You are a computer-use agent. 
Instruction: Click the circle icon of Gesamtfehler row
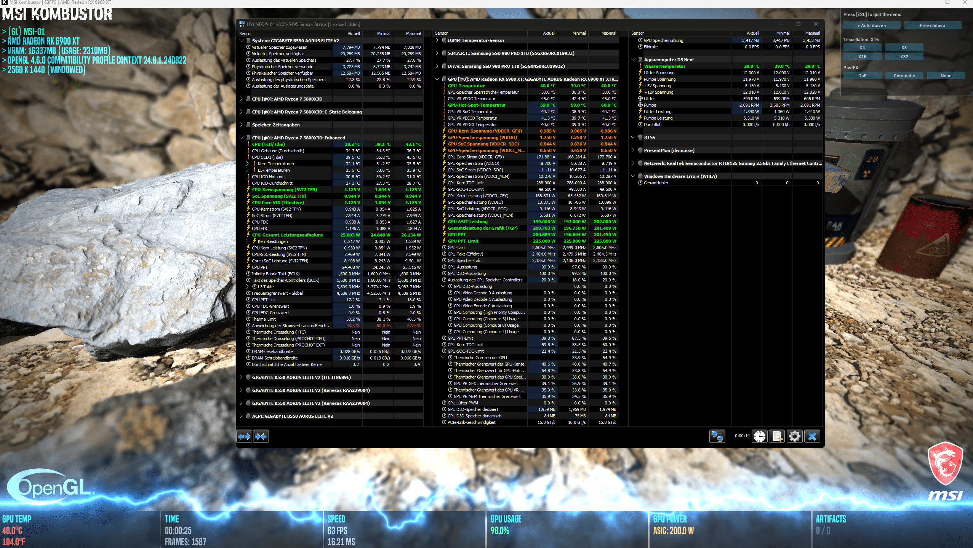click(640, 183)
